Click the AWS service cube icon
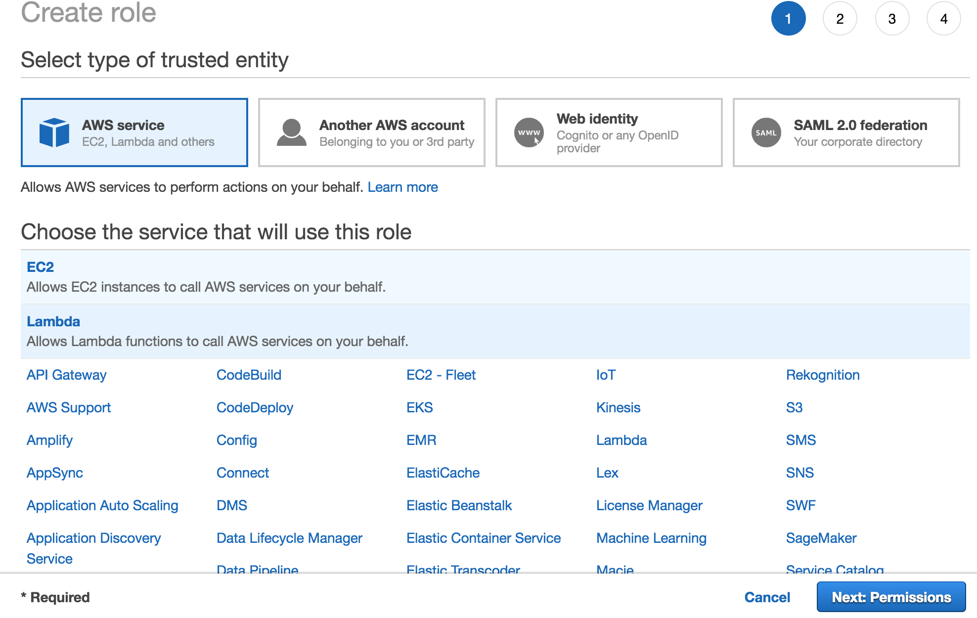The image size is (977, 618). [x=54, y=132]
